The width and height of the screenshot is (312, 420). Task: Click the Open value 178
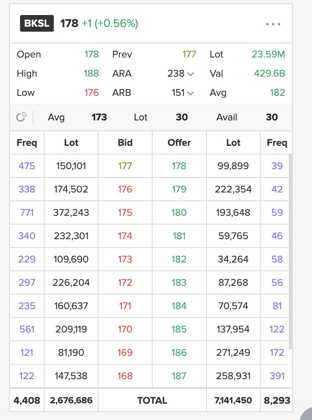(x=92, y=54)
